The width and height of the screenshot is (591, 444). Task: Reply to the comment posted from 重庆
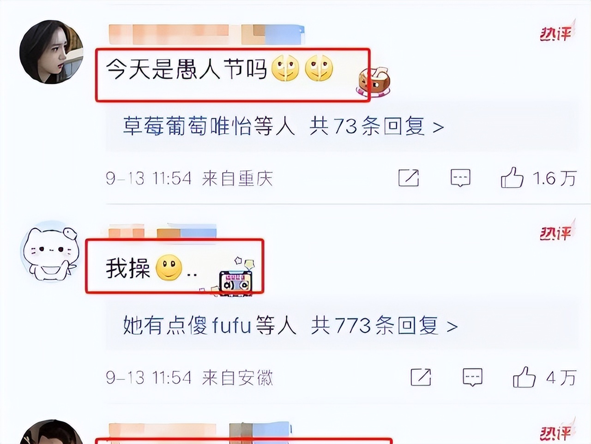tap(460, 178)
